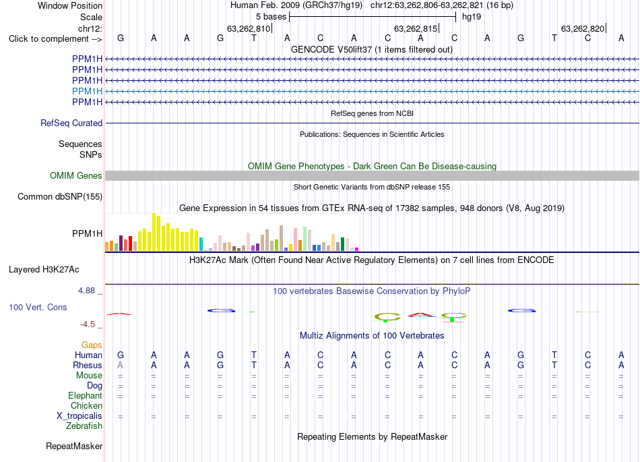Click 'Click to complement -->' label
The image size is (640, 462).
click(x=55, y=39)
